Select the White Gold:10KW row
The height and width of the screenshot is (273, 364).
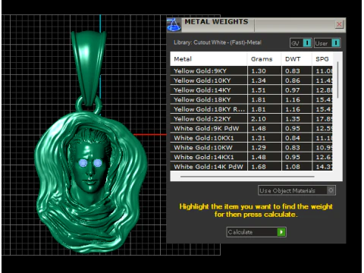(x=252, y=148)
